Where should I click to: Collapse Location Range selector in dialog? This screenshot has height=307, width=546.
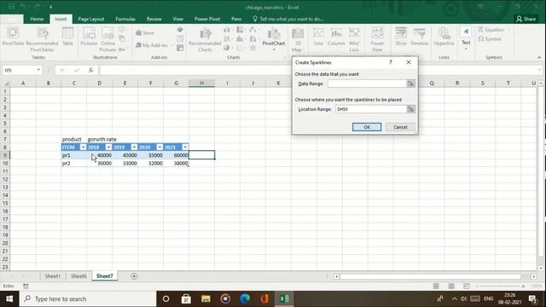411,109
